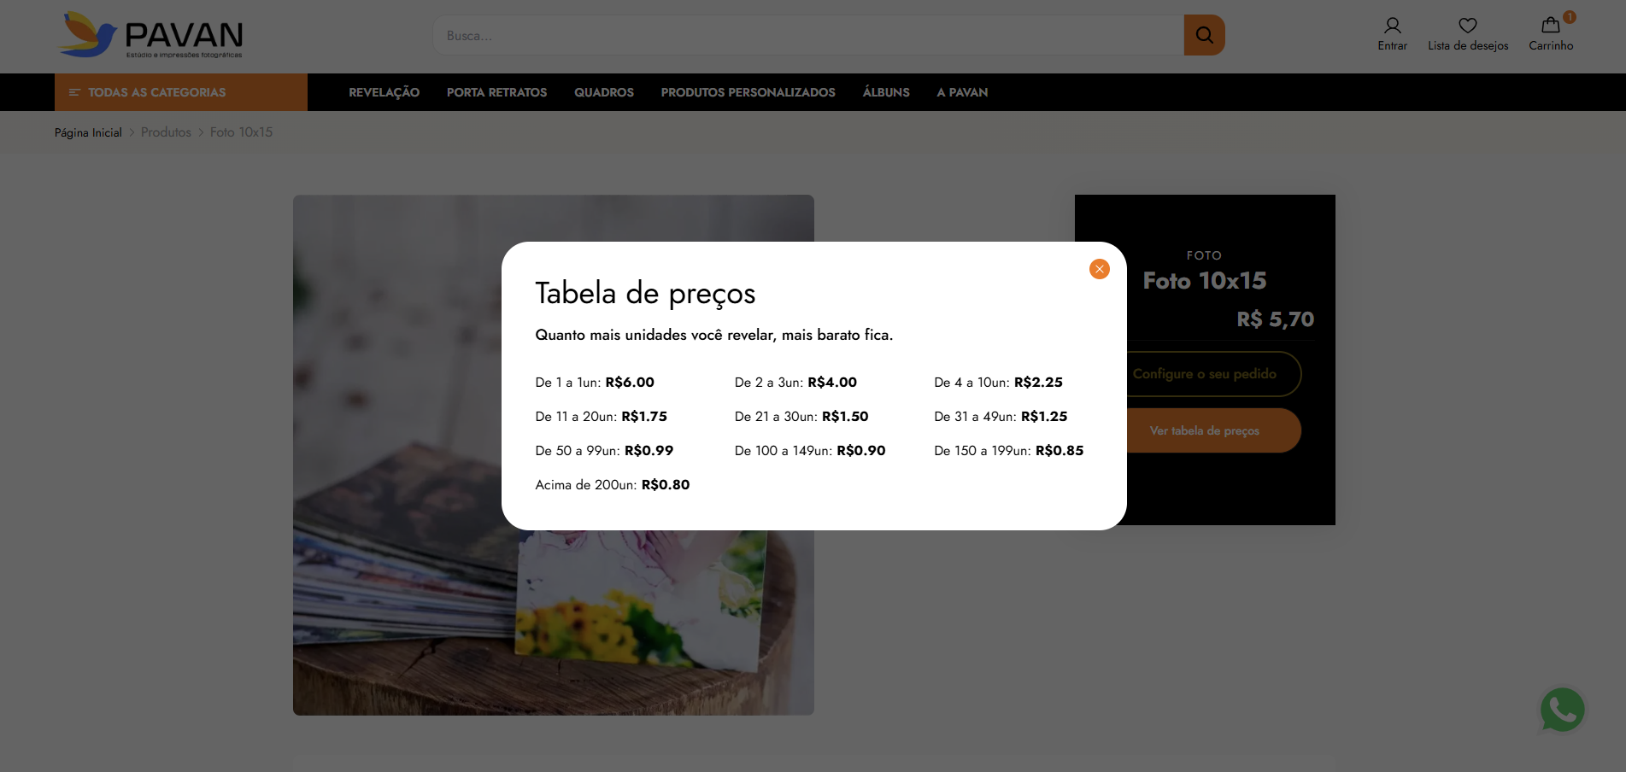Open Produtos Personalizados menu
This screenshot has width=1626, height=772.
click(x=748, y=92)
